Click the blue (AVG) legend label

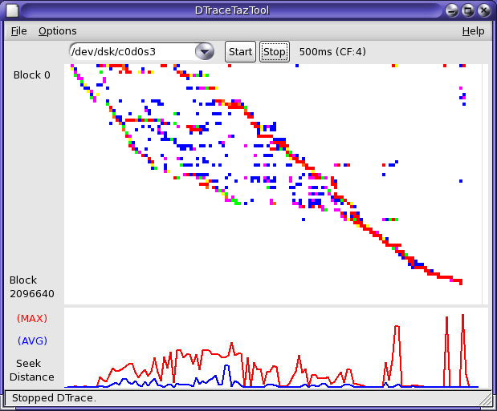pyautogui.click(x=32, y=340)
